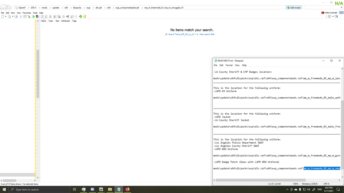344x193 pixels.
Task: Click "LA County Sheriff Jacket" in Notepad
Action: tap(232, 120)
